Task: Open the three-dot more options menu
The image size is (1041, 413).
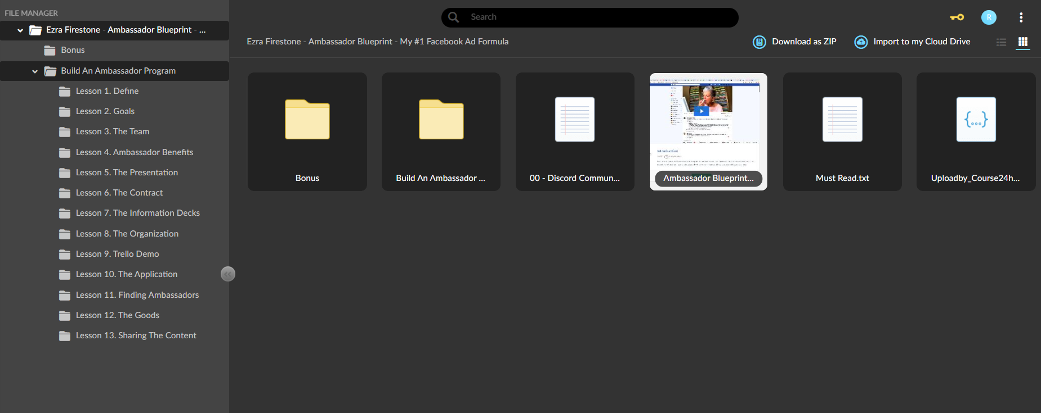Action: [x=1021, y=17]
